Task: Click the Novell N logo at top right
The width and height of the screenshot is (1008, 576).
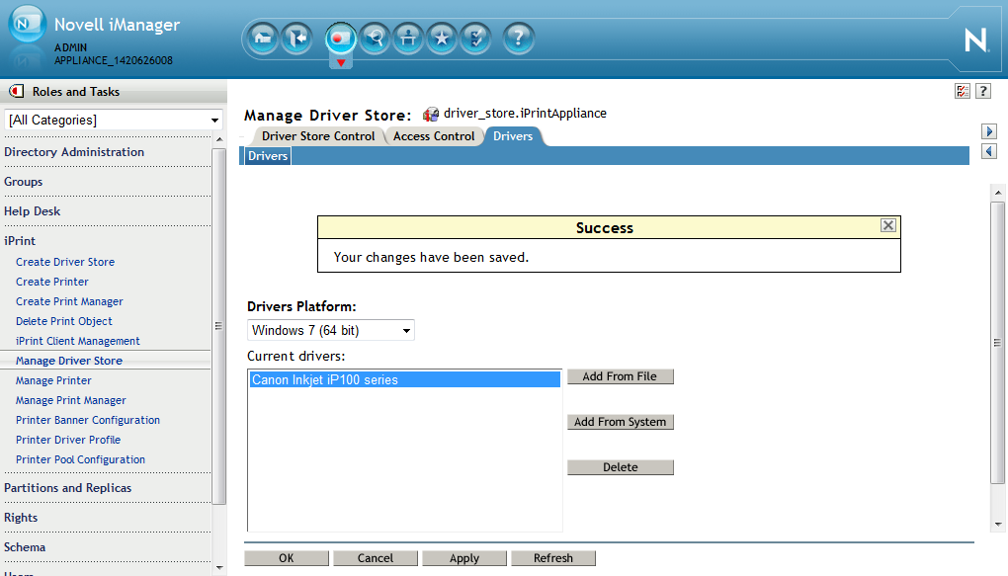Action: pos(975,40)
